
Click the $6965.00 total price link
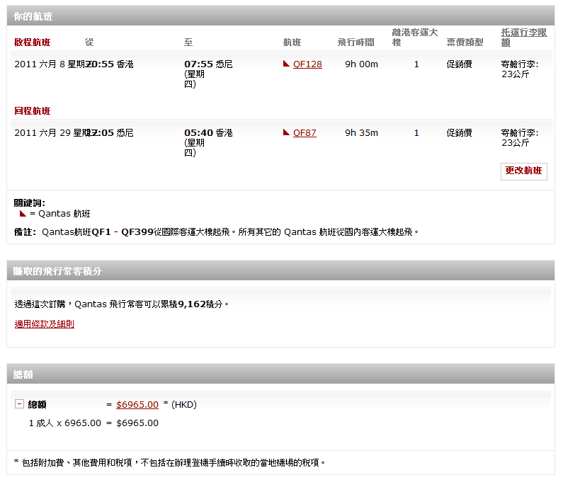[137, 405]
